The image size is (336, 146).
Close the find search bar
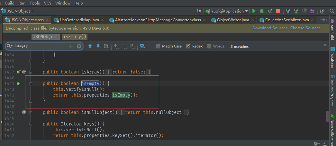point(325,45)
